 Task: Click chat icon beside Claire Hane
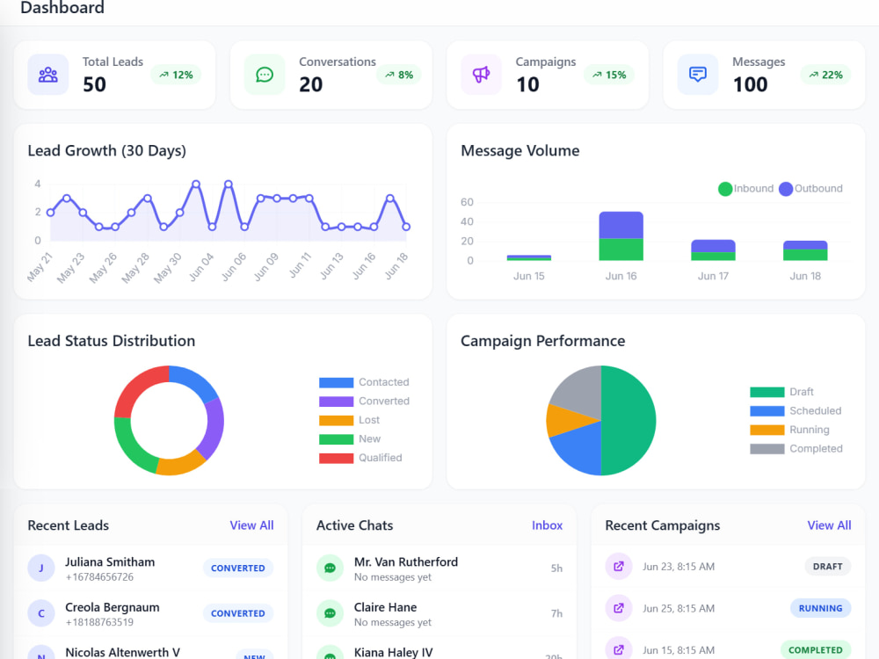pos(331,613)
